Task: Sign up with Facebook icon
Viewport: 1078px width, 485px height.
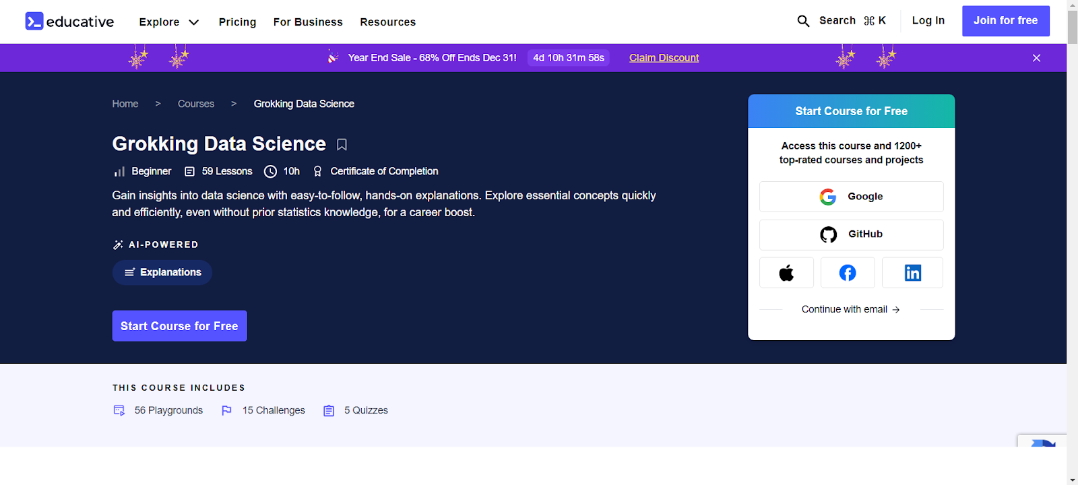Action: pyautogui.click(x=848, y=273)
